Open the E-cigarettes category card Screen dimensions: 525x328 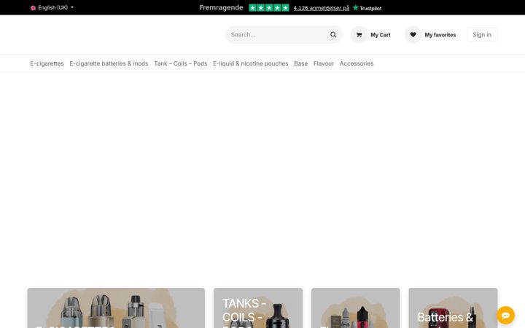point(116,308)
